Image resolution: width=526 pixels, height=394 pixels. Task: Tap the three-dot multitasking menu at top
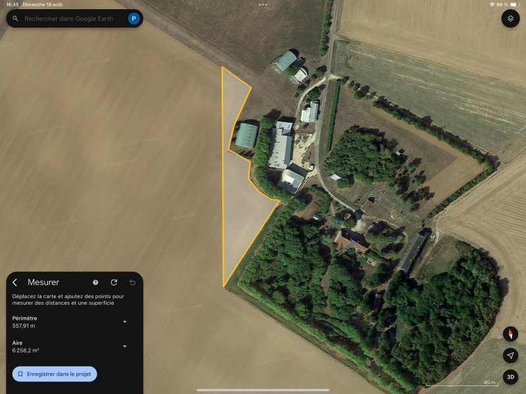click(x=263, y=5)
